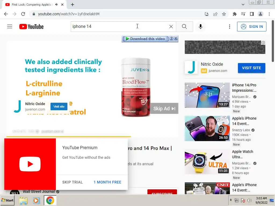
Task: Click the 'Apple Watch Ultra...' video title
Action: 243,154
